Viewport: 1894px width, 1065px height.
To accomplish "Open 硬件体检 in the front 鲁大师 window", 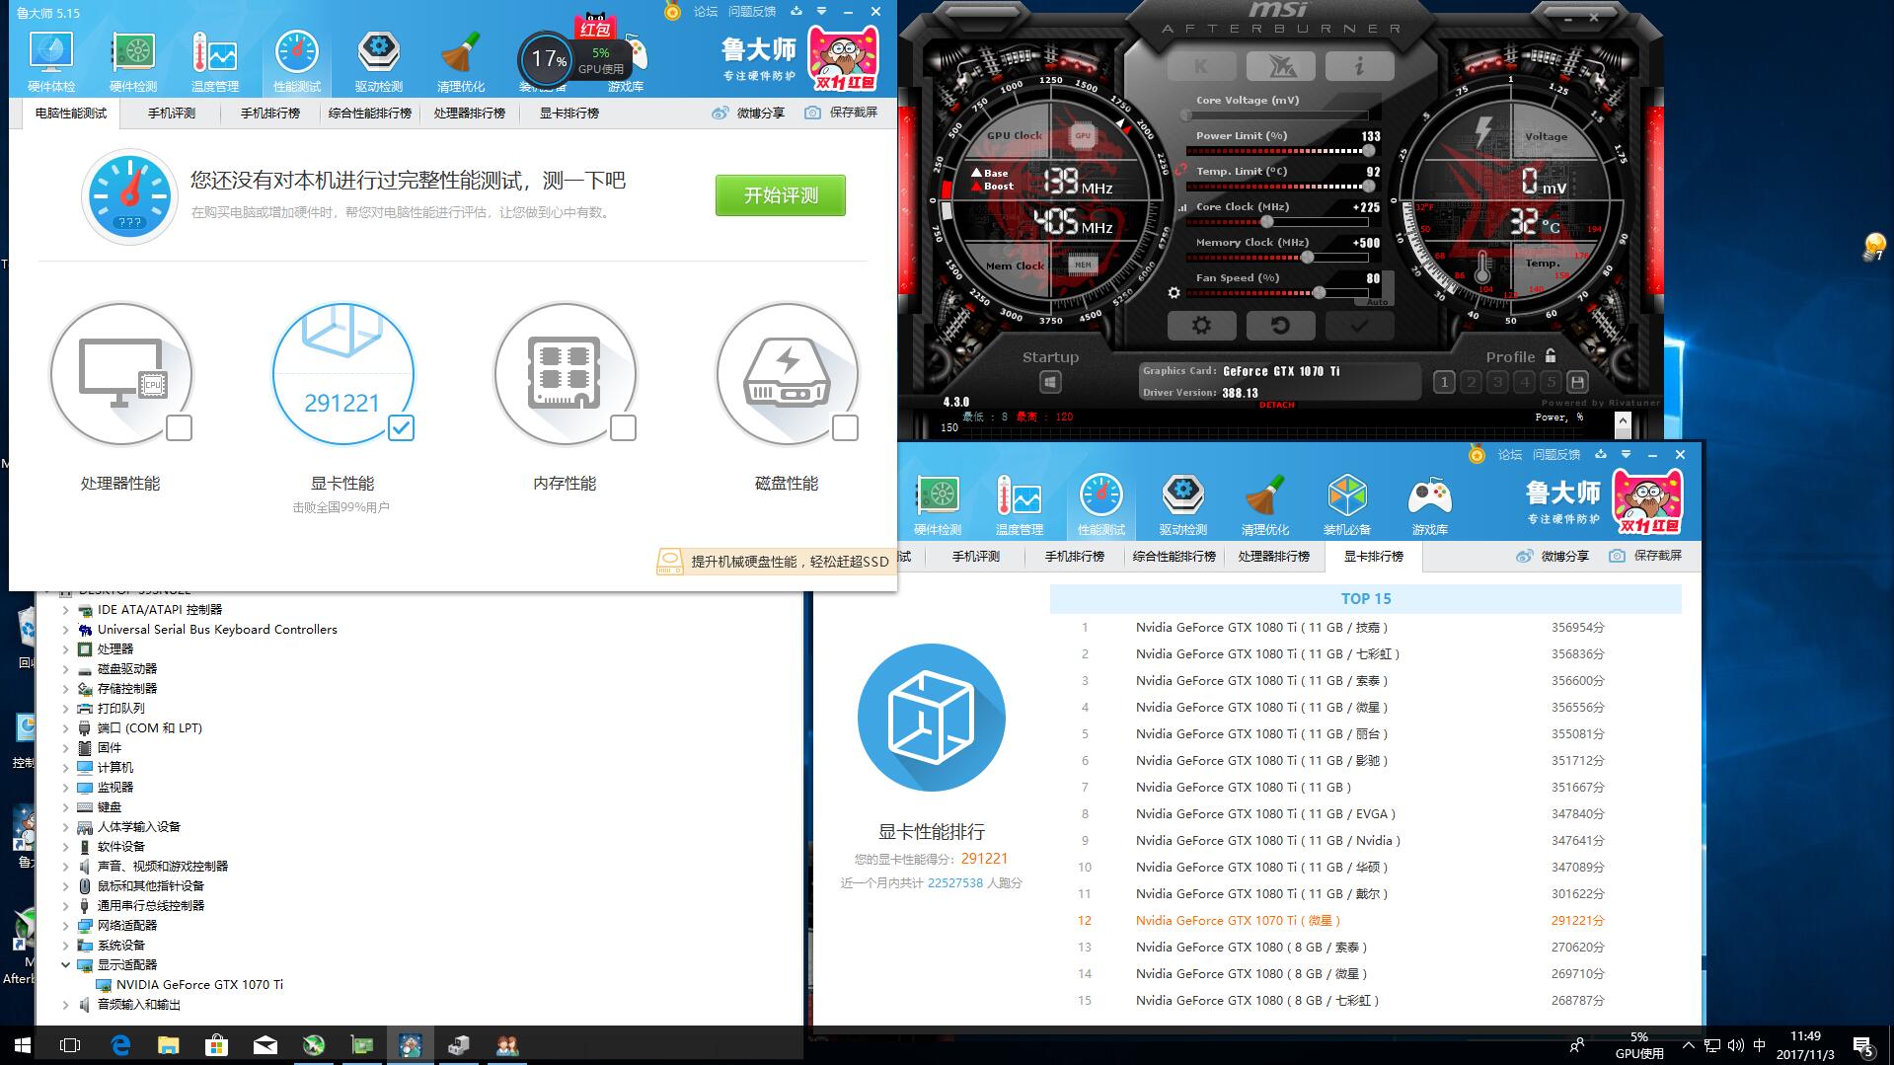I will [51, 61].
